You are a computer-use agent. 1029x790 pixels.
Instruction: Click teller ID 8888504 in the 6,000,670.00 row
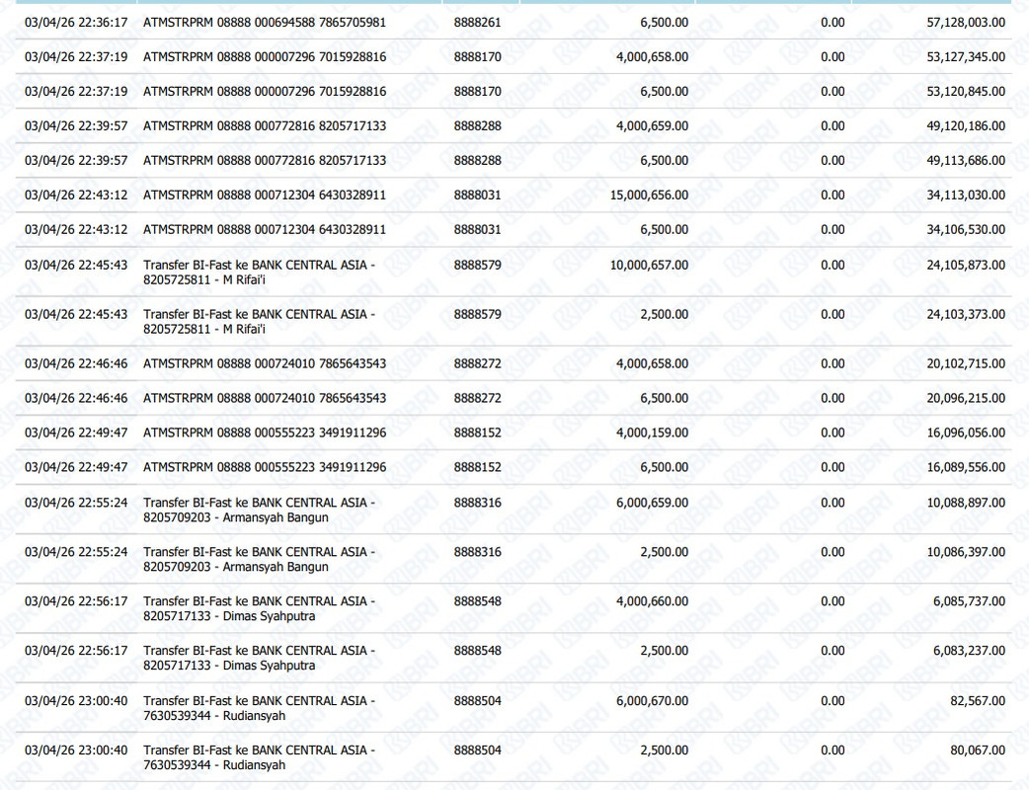tap(477, 701)
